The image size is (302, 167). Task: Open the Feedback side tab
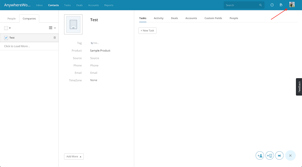coord(299,87)
